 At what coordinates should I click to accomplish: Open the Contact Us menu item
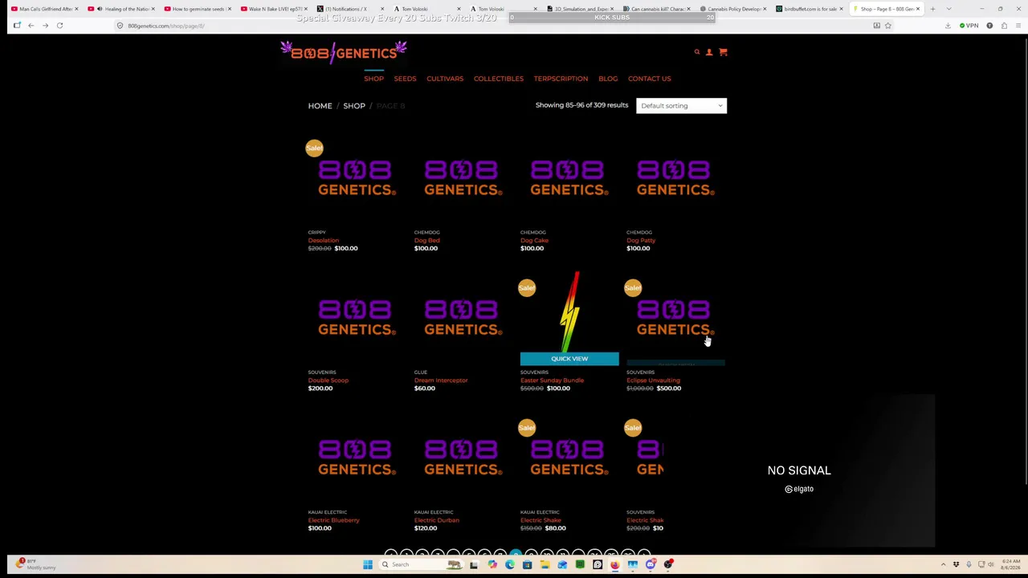[649, 79]
